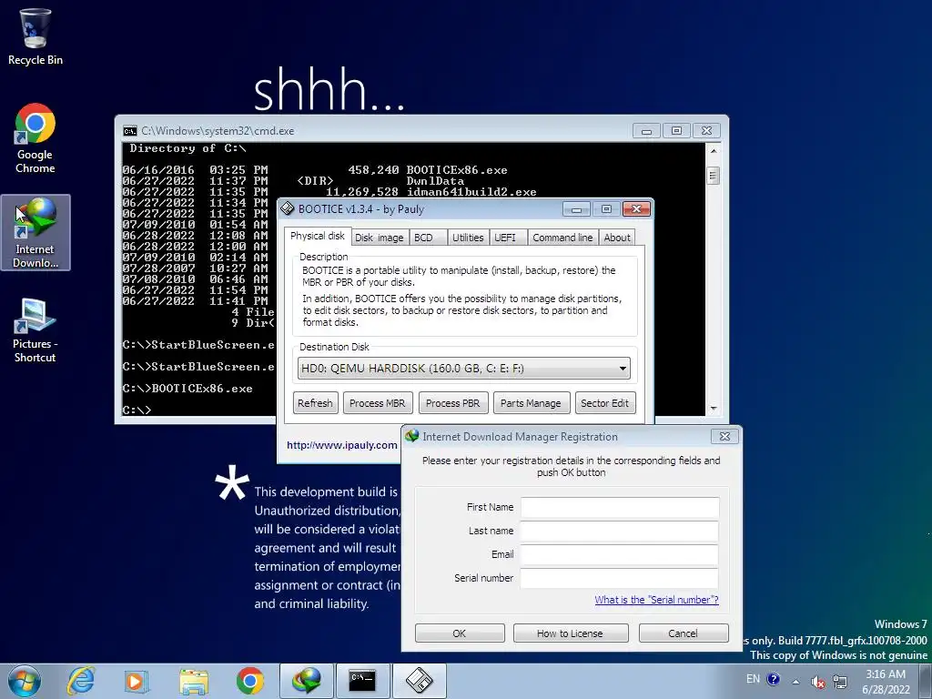The image size is (932, 699).
Task: Click the Refresh button in BOOTICE
Action: pos(316,403)
